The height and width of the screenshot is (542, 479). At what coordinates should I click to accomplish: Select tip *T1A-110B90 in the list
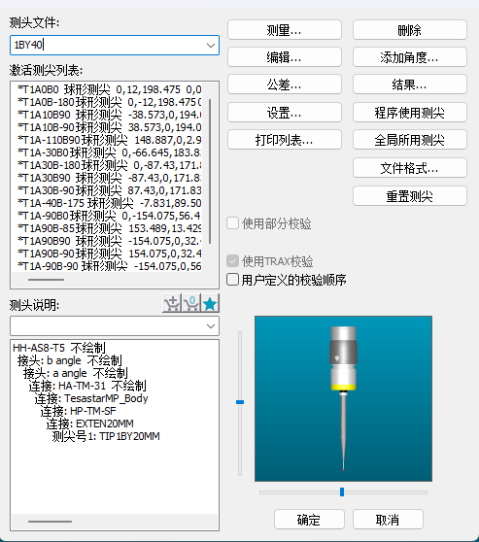109,140
